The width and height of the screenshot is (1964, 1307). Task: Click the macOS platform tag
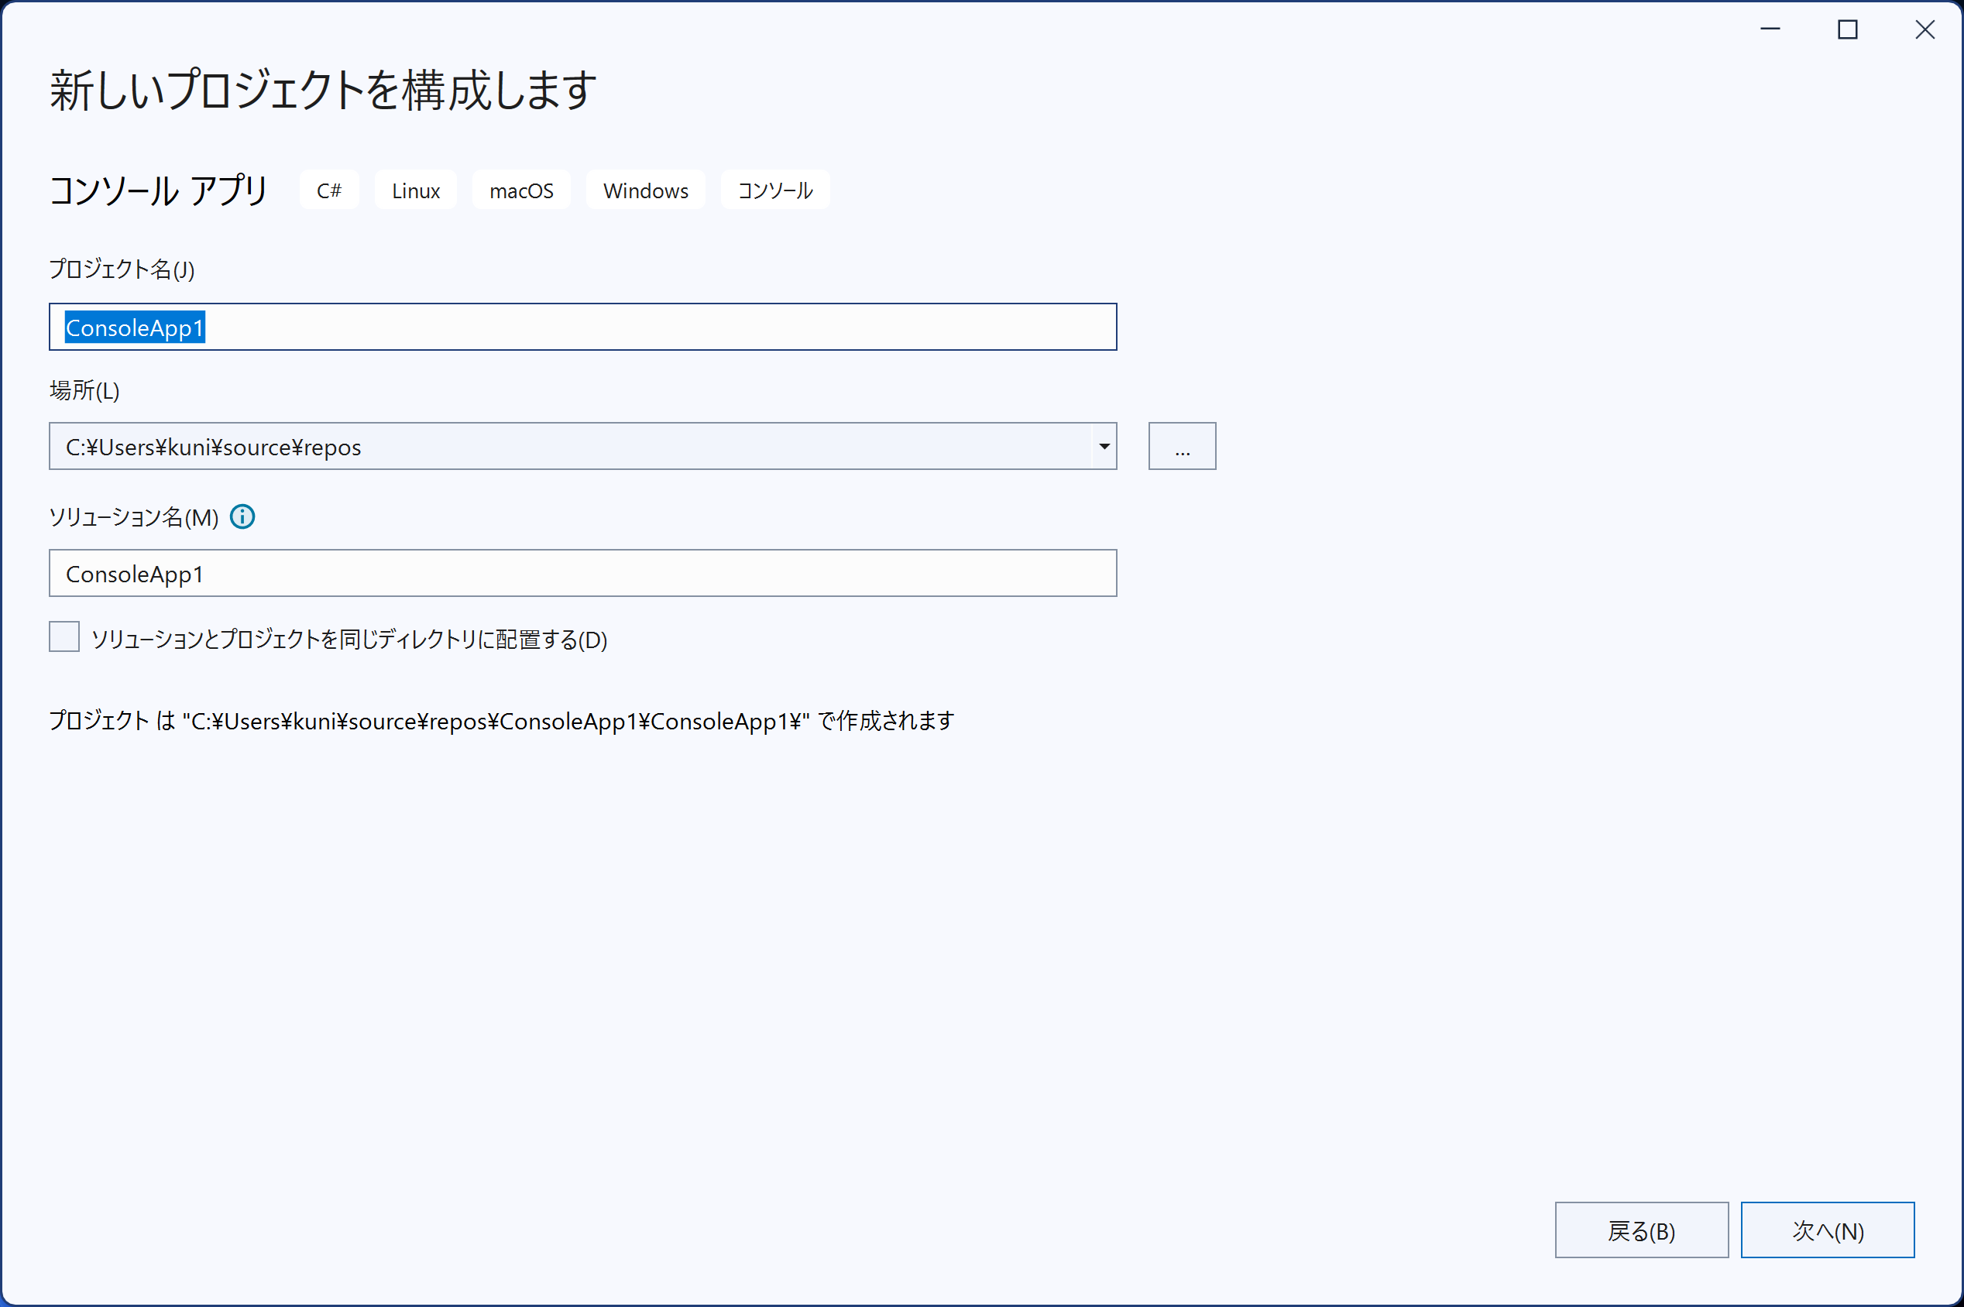[521, 190]
